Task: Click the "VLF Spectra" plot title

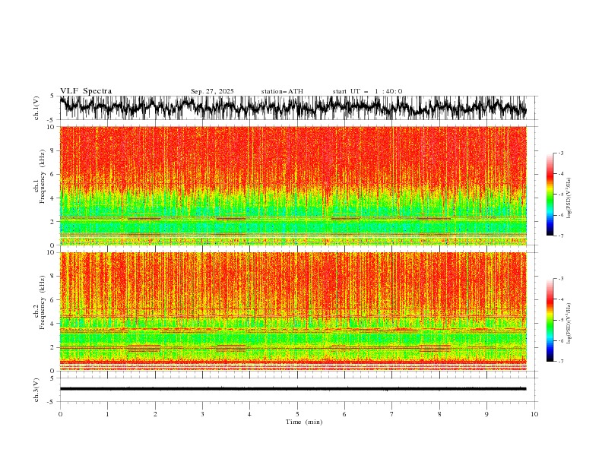Action: 86,91
